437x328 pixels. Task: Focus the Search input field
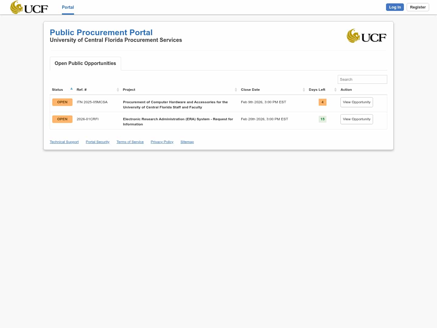(362, 79)
